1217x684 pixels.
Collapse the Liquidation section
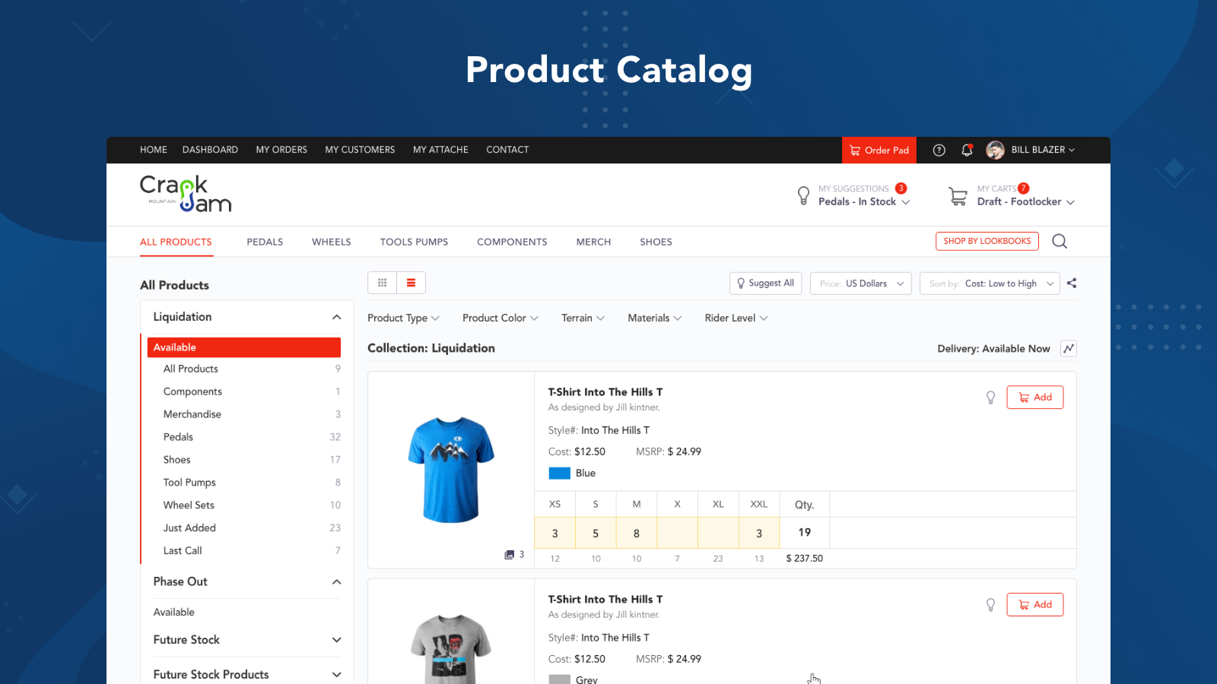(x=336, y=317)
